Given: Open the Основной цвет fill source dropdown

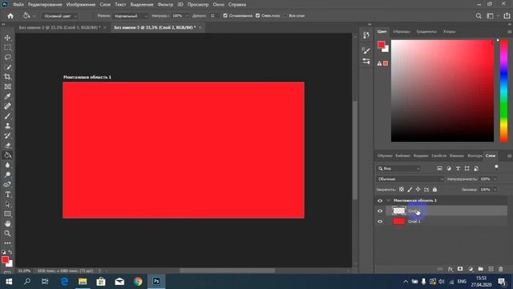Looking at the screenshot, I should click(60, 16).
